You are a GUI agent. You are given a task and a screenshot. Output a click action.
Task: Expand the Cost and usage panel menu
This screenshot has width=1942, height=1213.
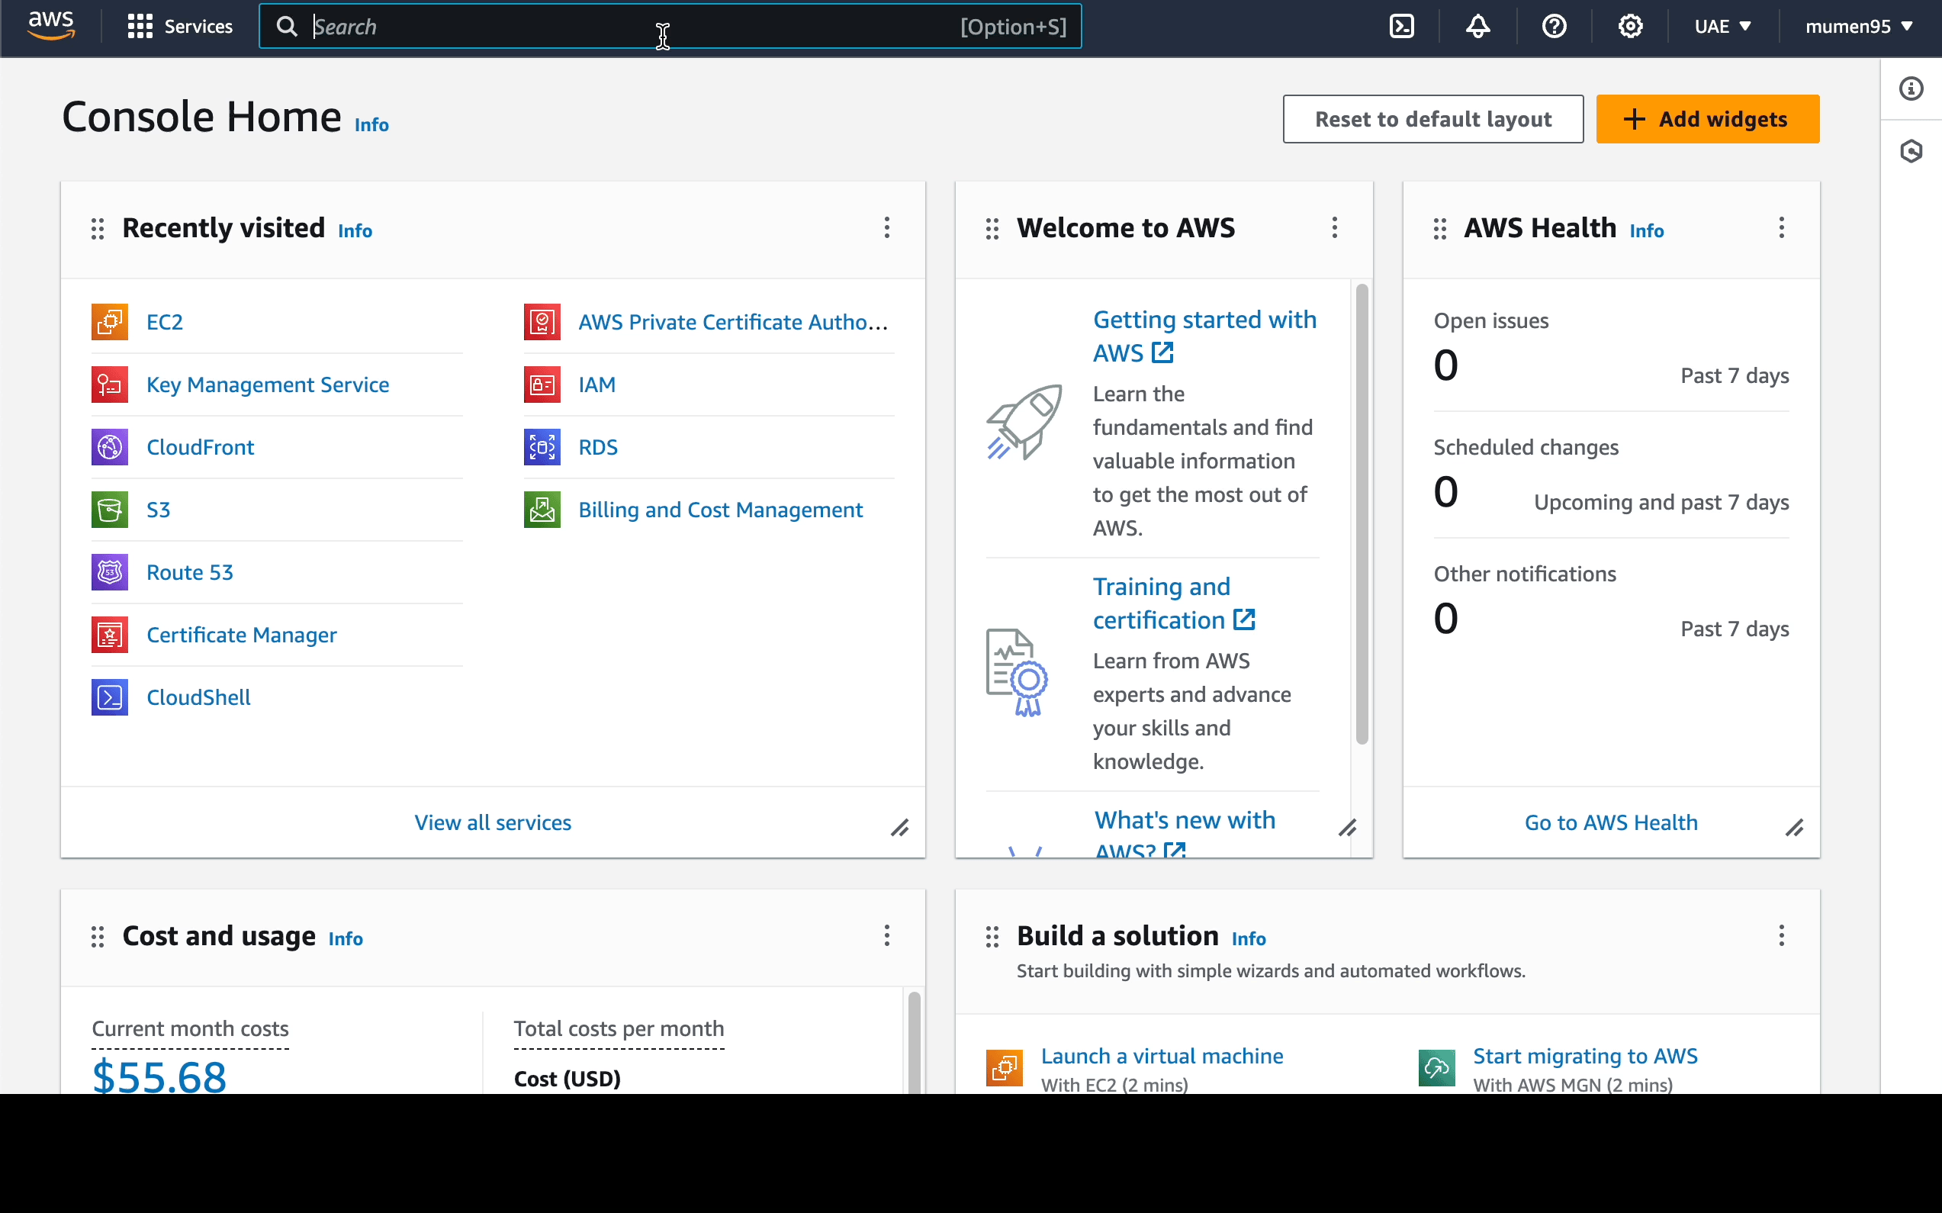pos(887,935)
